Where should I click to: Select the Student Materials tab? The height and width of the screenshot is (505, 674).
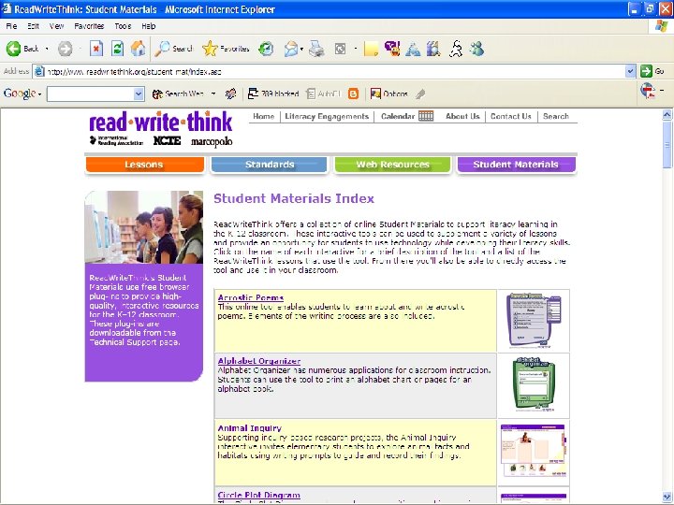[516, 165]
